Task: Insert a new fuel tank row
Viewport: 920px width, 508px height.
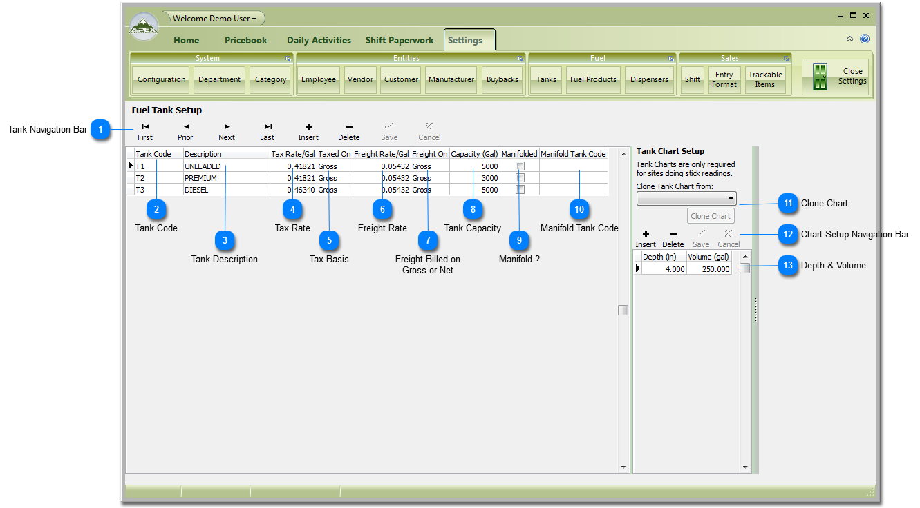Action: (308, 131)
